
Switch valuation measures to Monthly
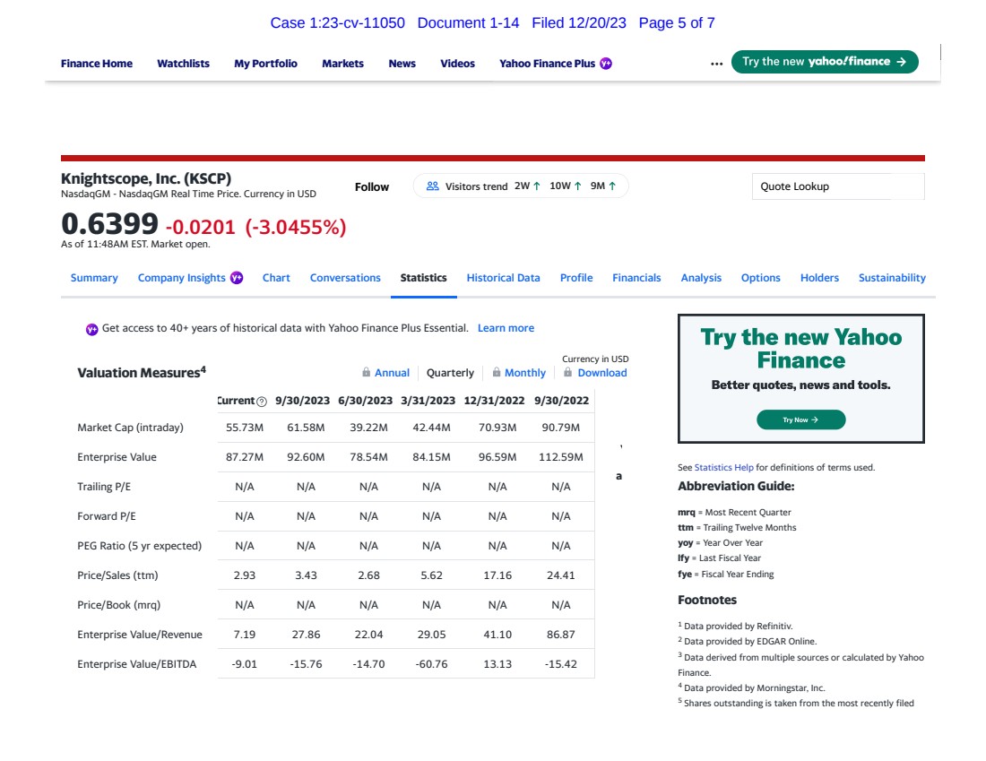524,373
